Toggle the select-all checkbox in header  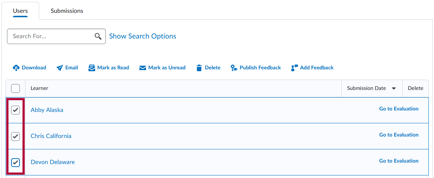click(15, 88)
